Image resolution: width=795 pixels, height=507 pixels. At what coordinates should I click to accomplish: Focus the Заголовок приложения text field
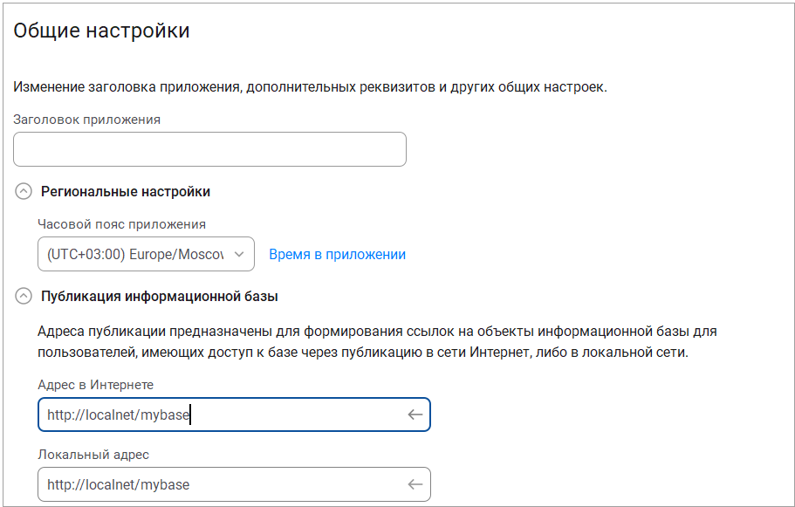click(210, 149)
